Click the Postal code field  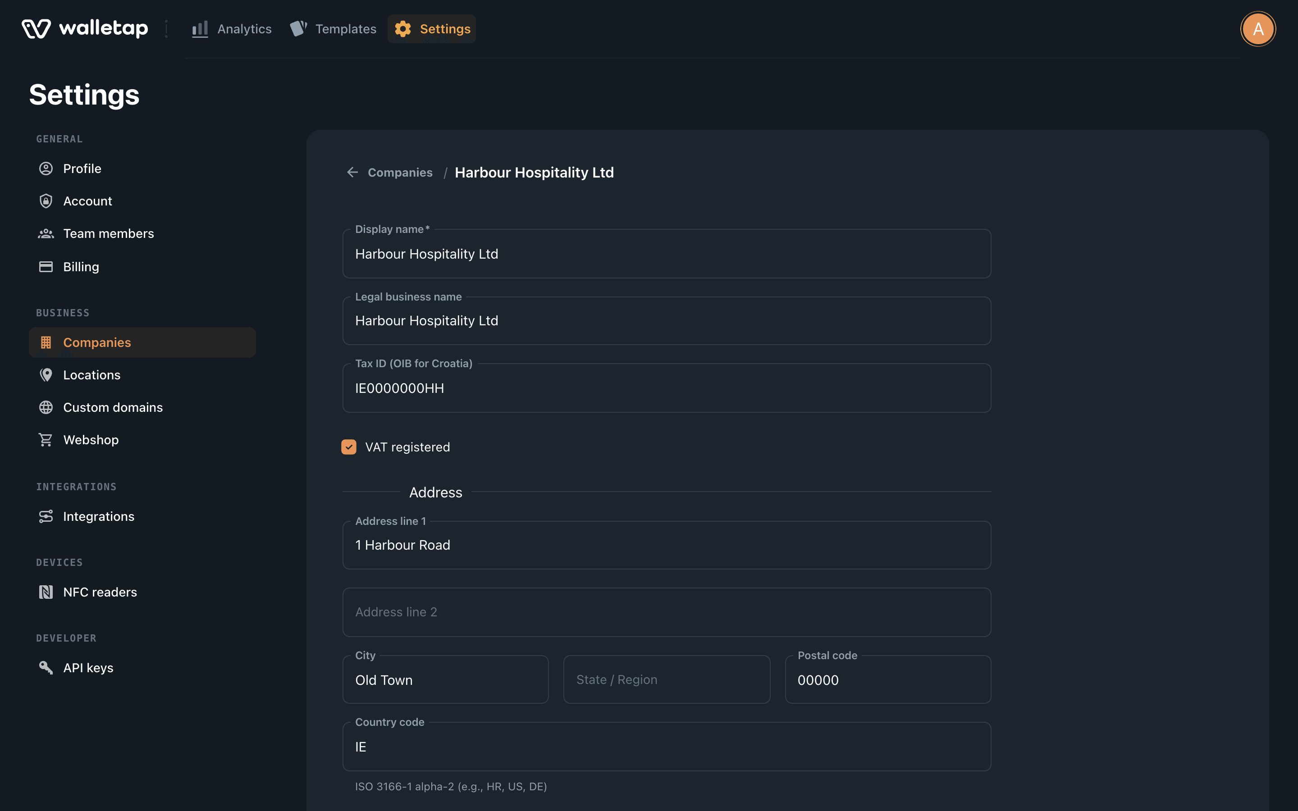888,679
